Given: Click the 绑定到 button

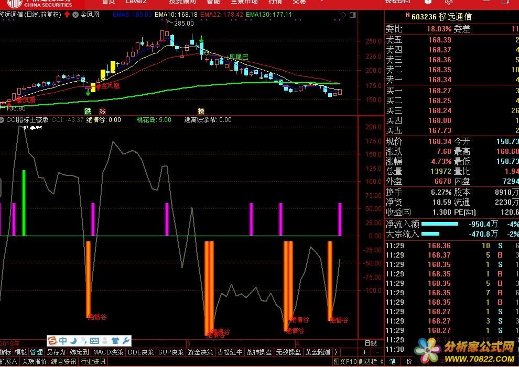Looking at the screenshot, I should pyautogui.click(x=80, y=352).
